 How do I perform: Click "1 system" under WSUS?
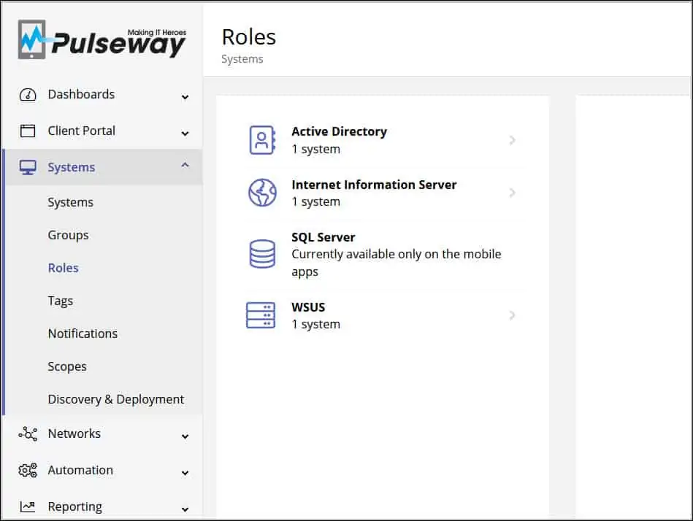(316, 325)
